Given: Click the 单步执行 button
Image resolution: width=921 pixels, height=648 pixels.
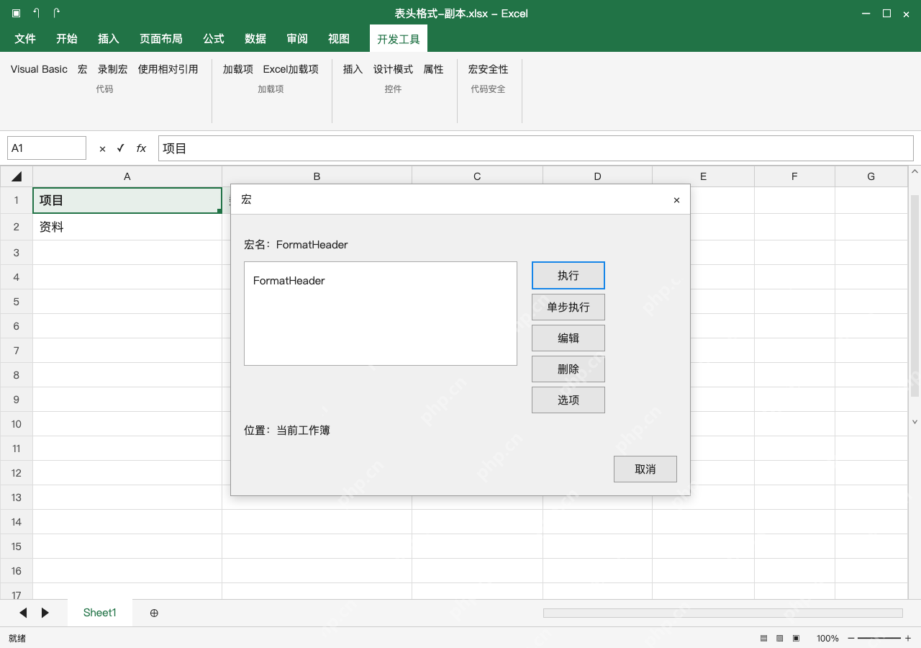Looking at the screenshot, I should (x=568, y=307).
